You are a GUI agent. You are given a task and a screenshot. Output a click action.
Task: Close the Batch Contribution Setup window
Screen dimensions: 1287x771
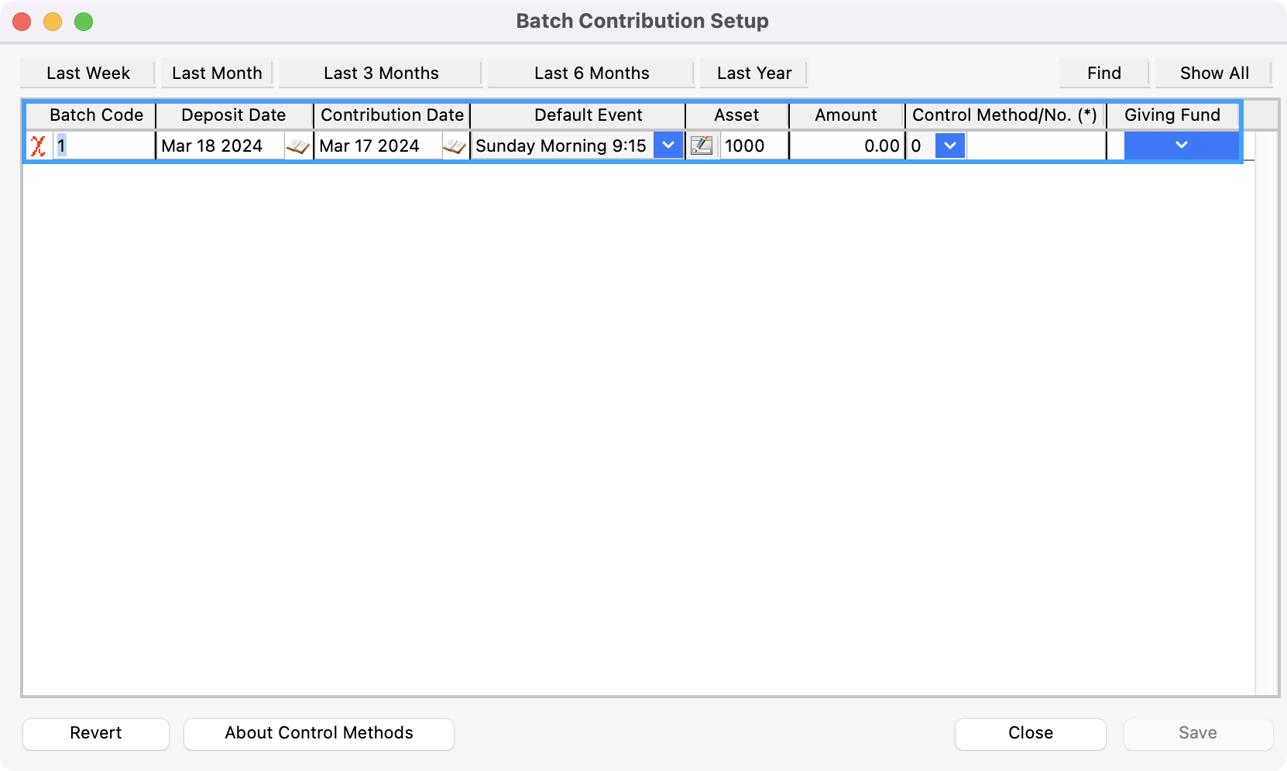[x=1031, y=734]
